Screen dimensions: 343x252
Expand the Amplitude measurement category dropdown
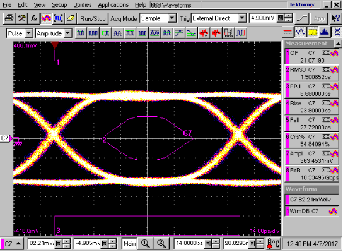(68, 33)
